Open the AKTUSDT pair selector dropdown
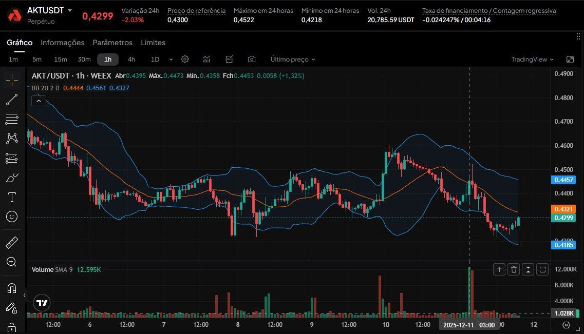584x334 pixels. click(70, 11)
